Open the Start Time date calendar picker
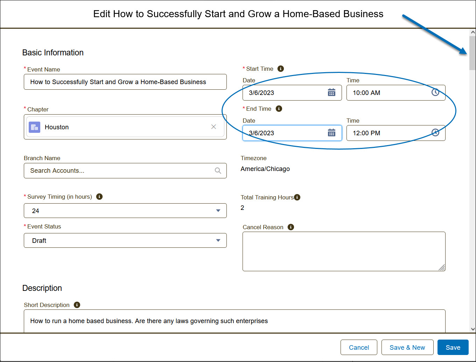This screenshot has height=362, width=476. pos(331,93)
